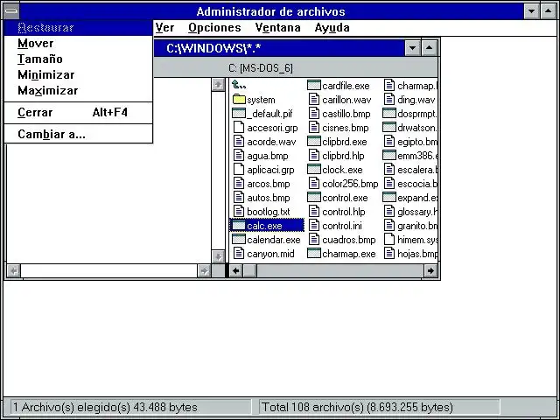Click the color256.bmp document icon
This screenshot has height=420, width=560.
(314, 183)
